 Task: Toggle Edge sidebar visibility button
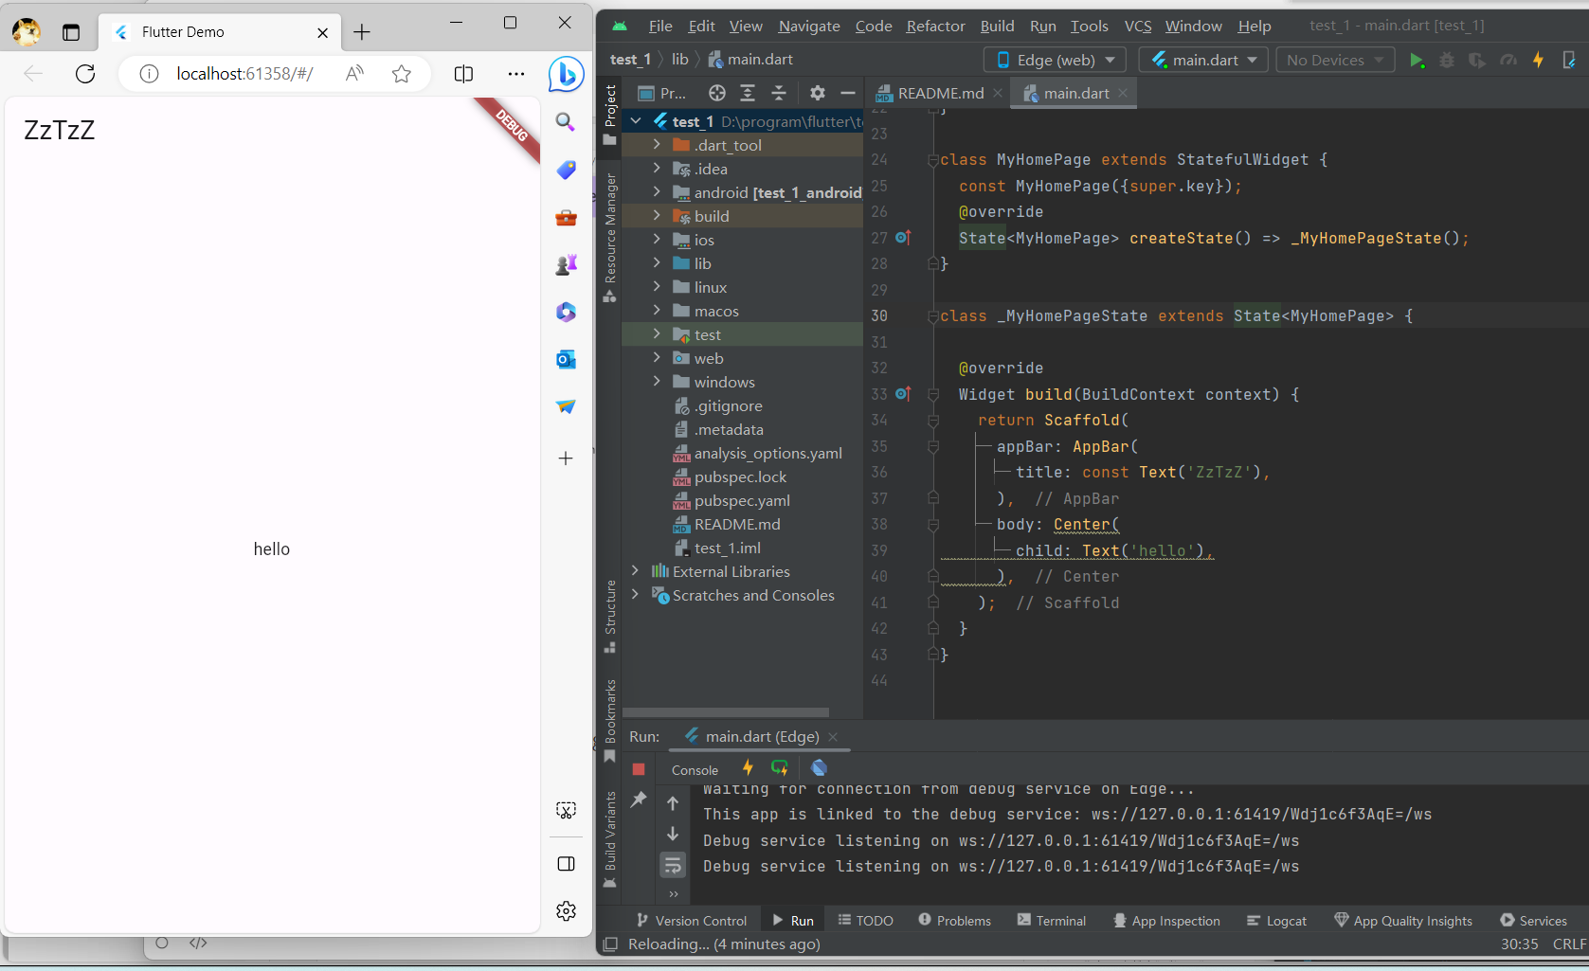click(566, 864)
